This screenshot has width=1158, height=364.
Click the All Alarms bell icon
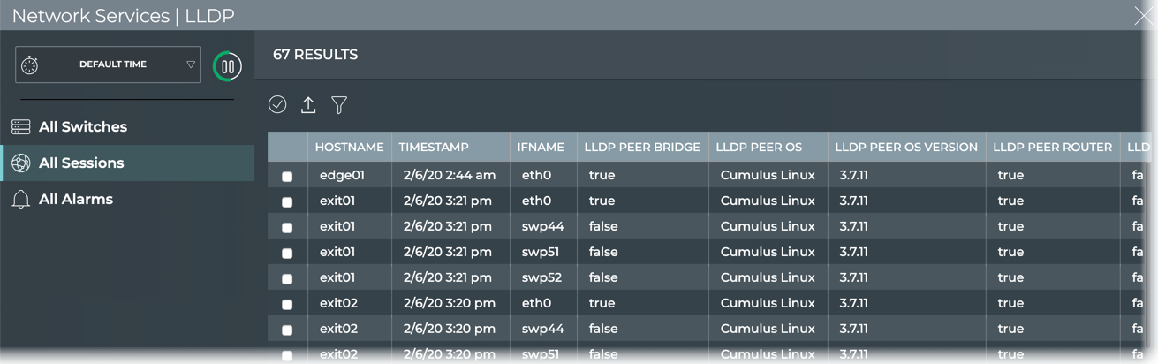21,200
